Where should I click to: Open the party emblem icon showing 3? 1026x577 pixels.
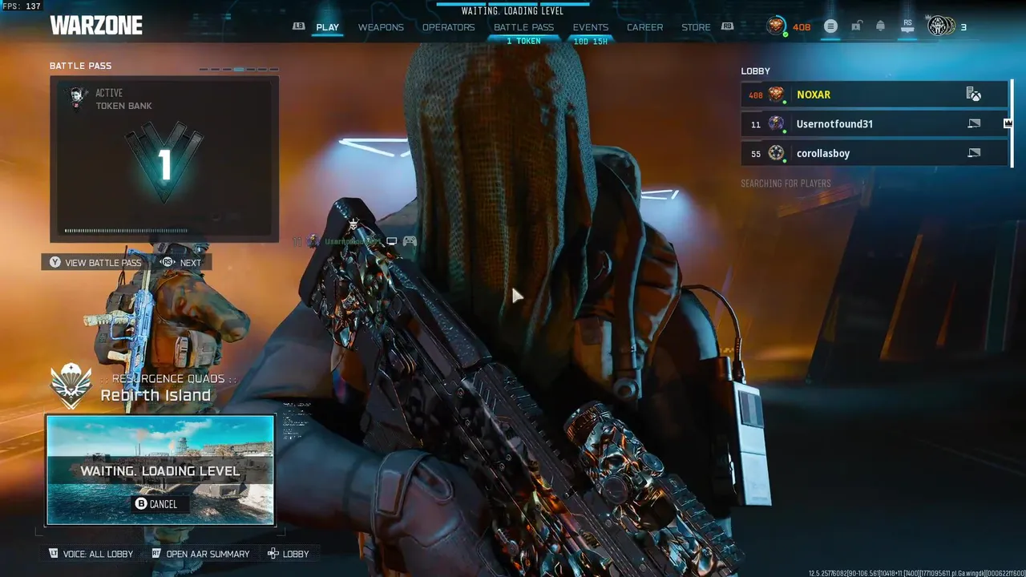(x=940, y=26)
